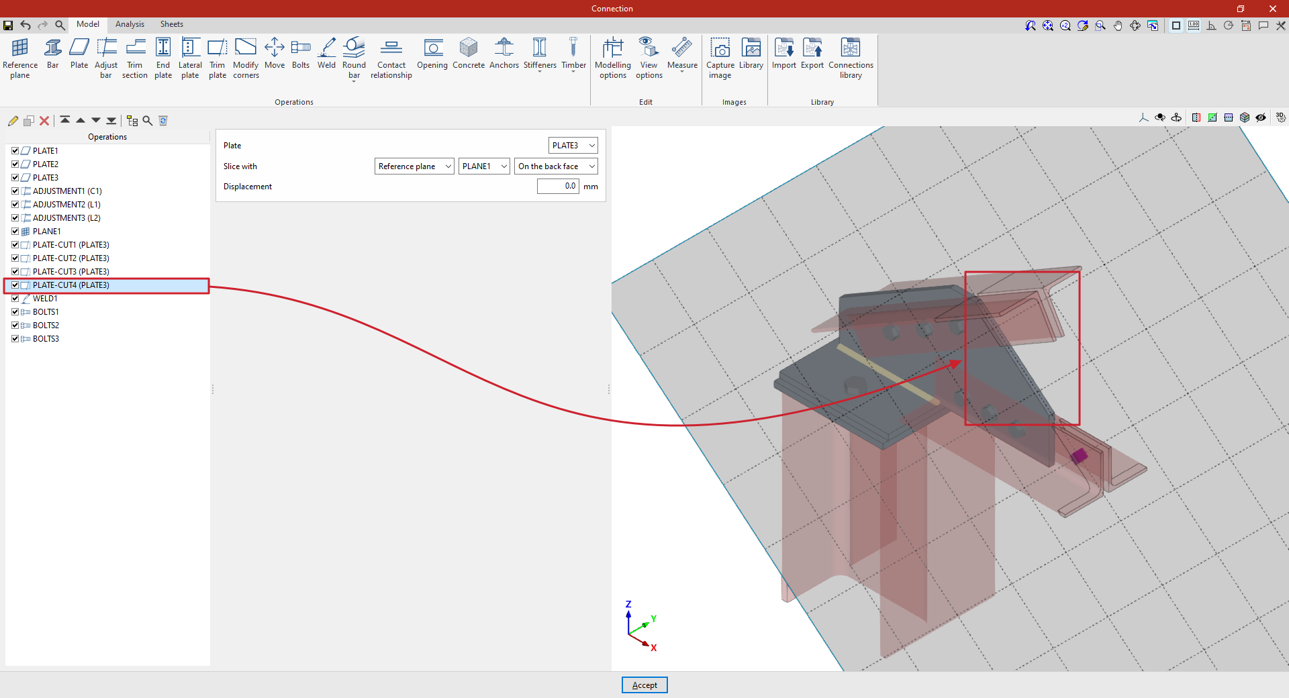The image size is (1289, 698).
Task: Select PLATE-CUT2 (PLATE3) in operations list
Action: (x=70, y=258)
